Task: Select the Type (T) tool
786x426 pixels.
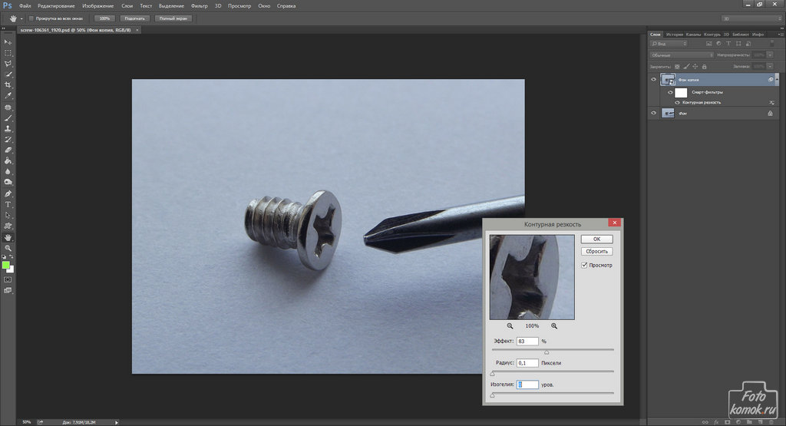Action: [x=8, y=205]
